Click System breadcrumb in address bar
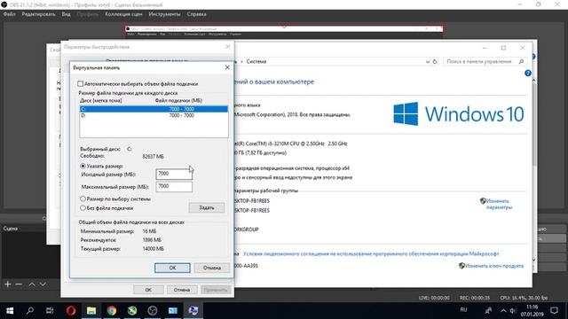Screen dimensions: 568x319 [256, 61]
